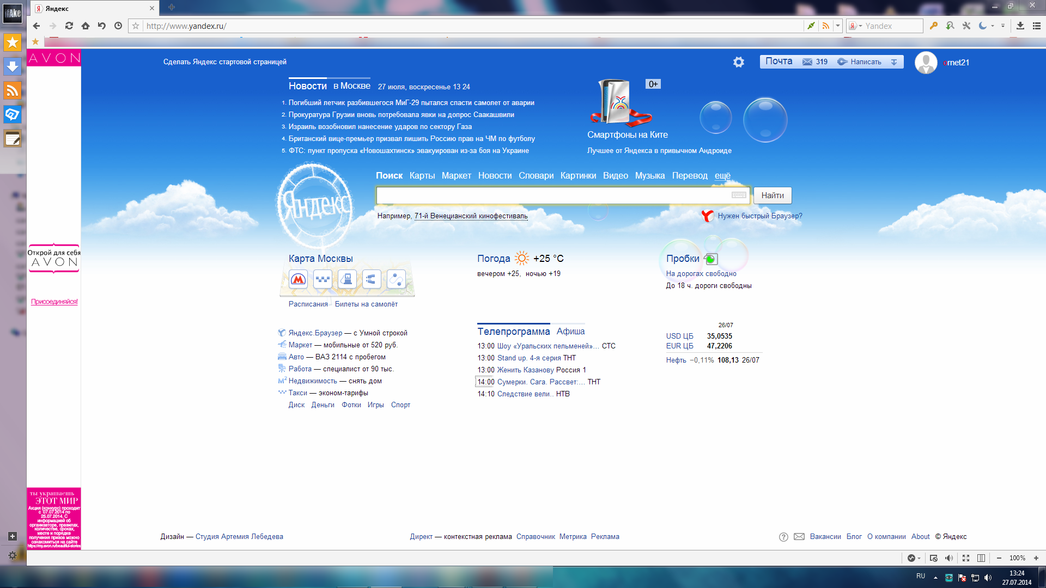Bookmark this page with the address bar star
The width and height of the screenshot is (1046, 588).
[x=136, y=26]
